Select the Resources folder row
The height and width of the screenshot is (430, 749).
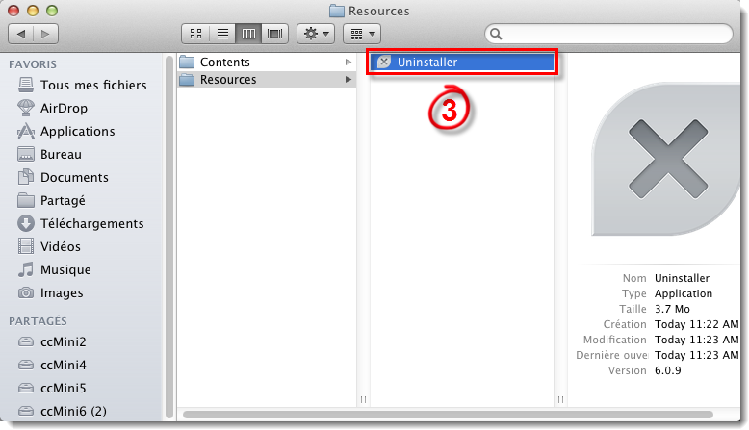[x=267, y=79]
